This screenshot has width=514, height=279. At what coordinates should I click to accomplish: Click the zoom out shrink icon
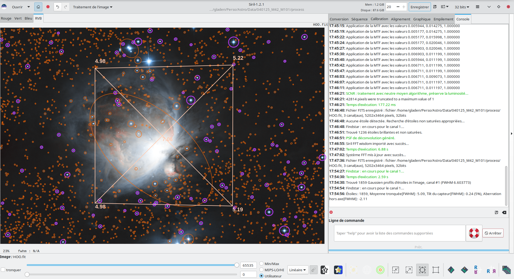396,270
